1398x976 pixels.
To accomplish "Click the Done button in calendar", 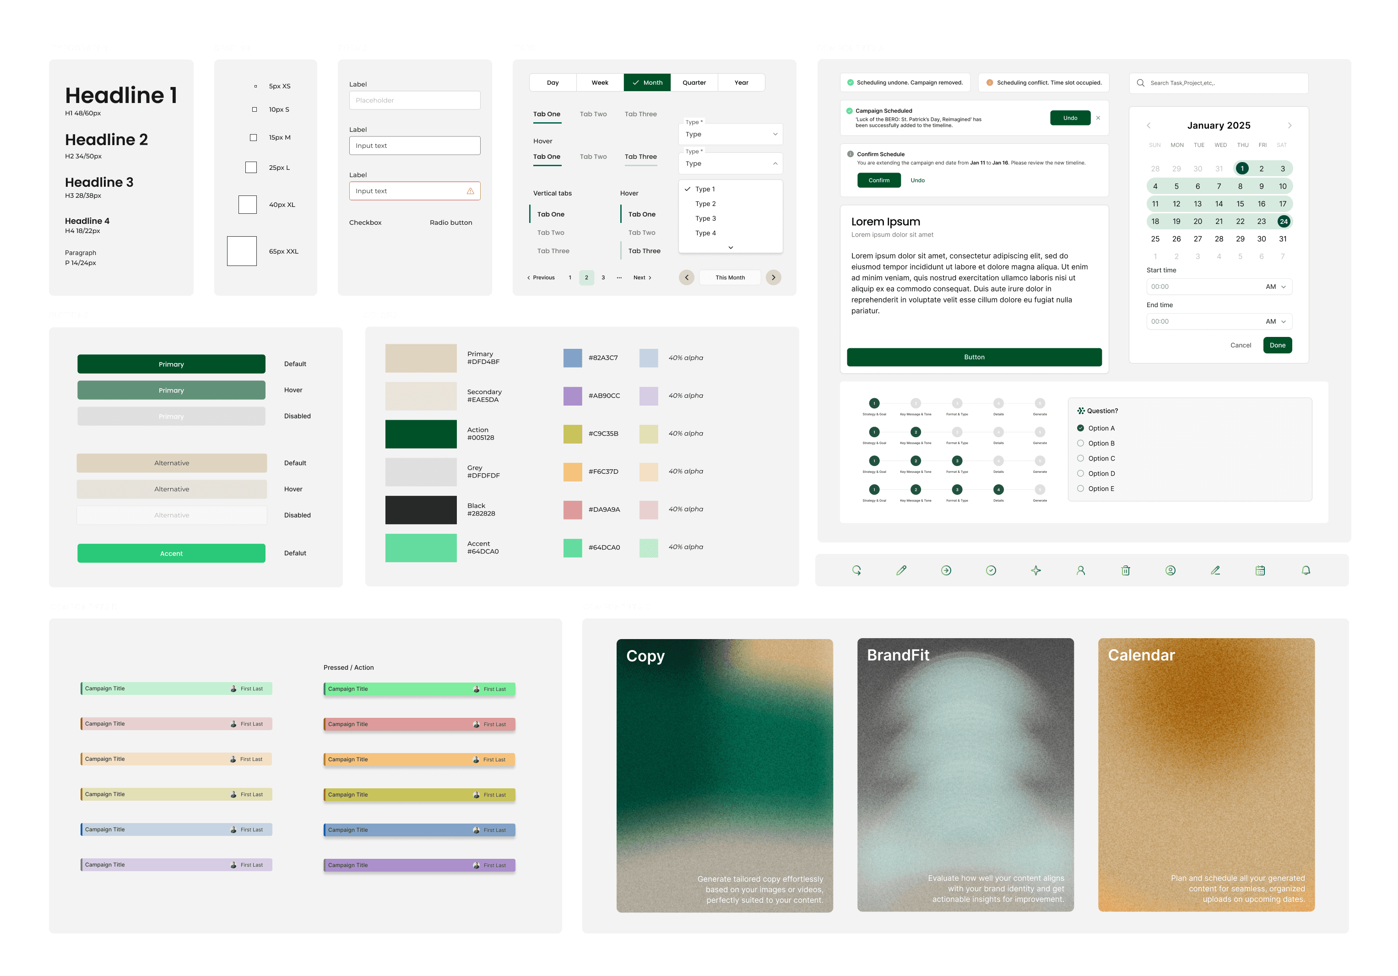I will [x=1277, y=345].
